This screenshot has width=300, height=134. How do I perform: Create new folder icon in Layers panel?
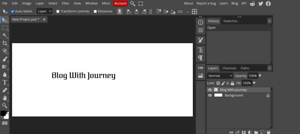tap(256, 132)
